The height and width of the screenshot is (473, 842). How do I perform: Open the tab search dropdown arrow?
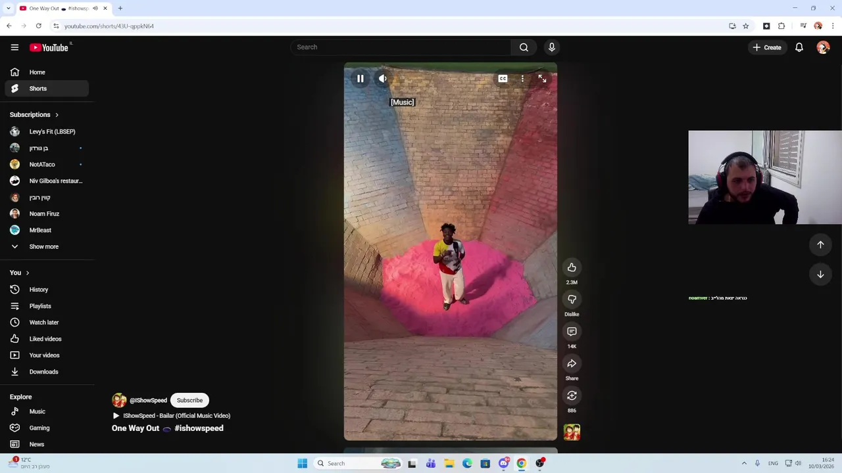pyautogui.click(x=7, y=9)
